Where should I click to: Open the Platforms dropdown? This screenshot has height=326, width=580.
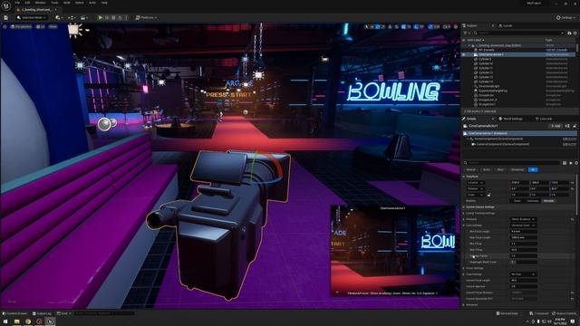click(x=146, y=18)
